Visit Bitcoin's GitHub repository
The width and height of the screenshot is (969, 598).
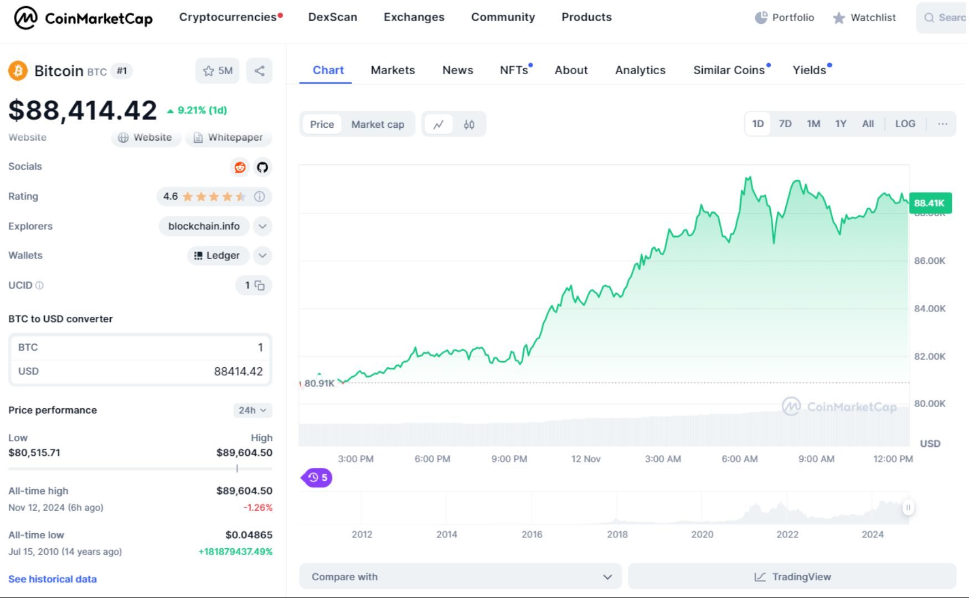point(262,167)
